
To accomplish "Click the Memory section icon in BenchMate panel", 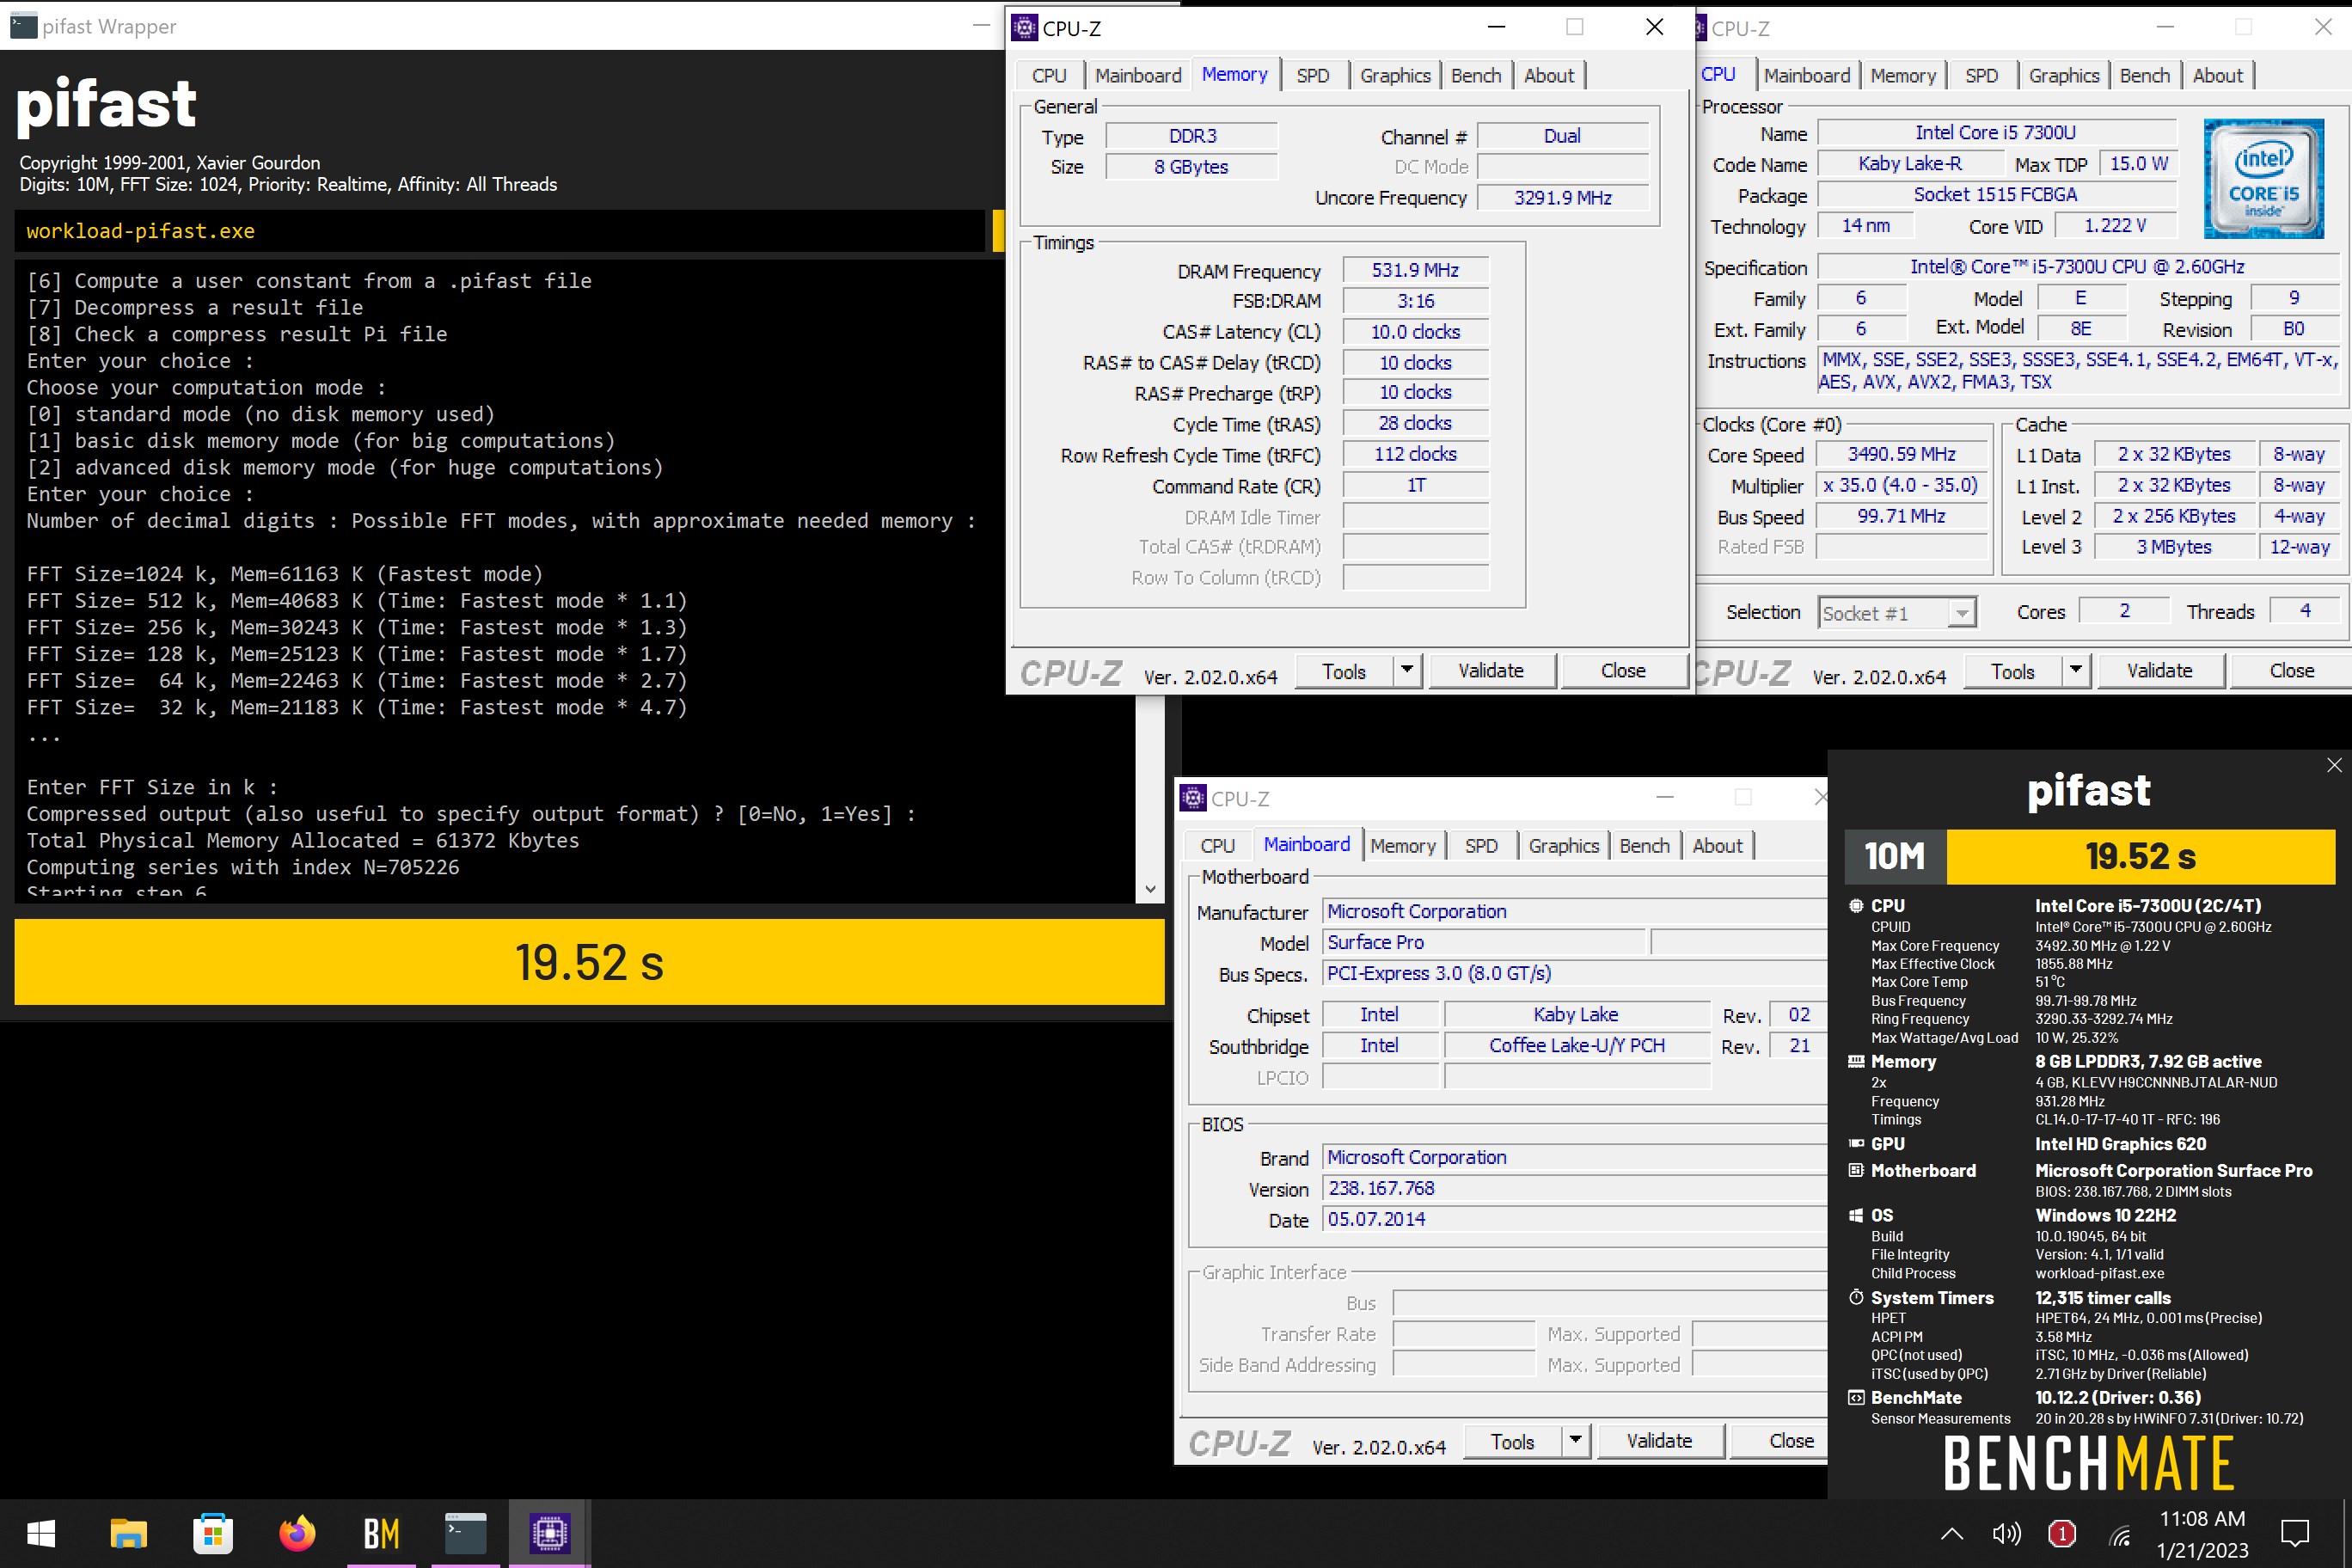I will (x=1856, y=1061).
